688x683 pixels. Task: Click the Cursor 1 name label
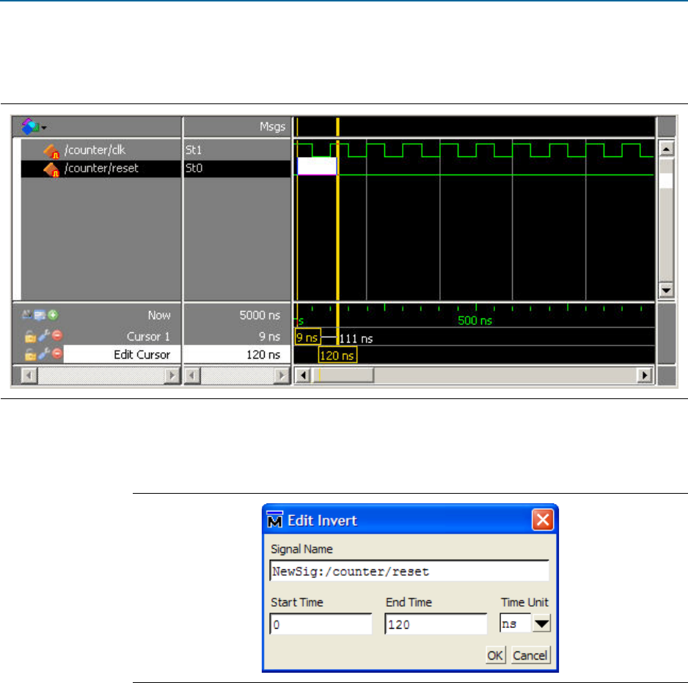click(148, 336)
